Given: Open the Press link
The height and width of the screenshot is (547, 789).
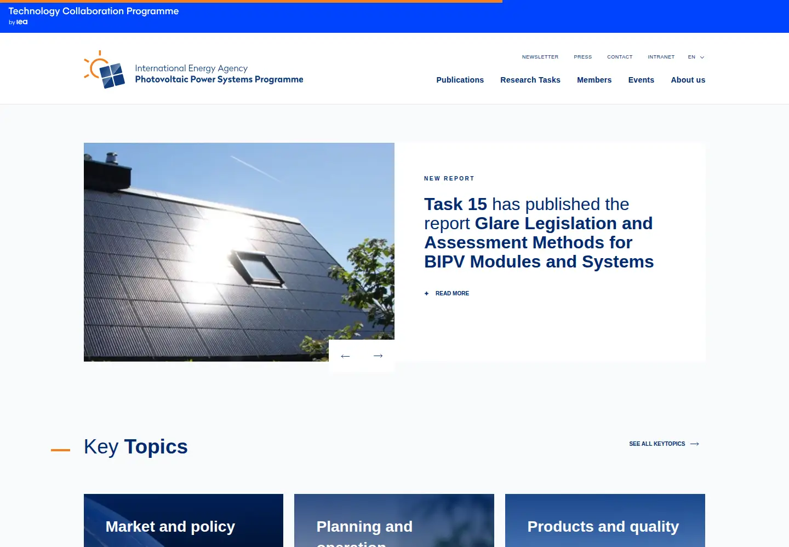Looking at the screenshot, I should click(x=583, y=57).
